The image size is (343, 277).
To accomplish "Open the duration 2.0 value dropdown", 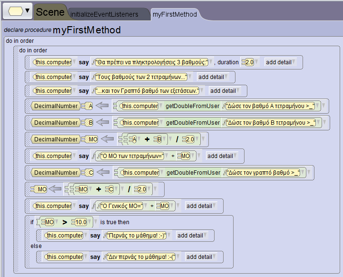I will [256, 62].
